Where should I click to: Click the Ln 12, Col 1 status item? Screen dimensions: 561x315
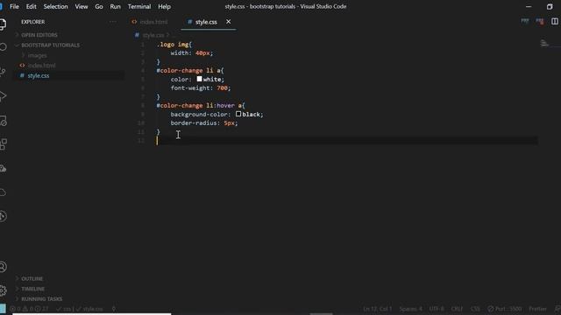(x=378, y=309)
